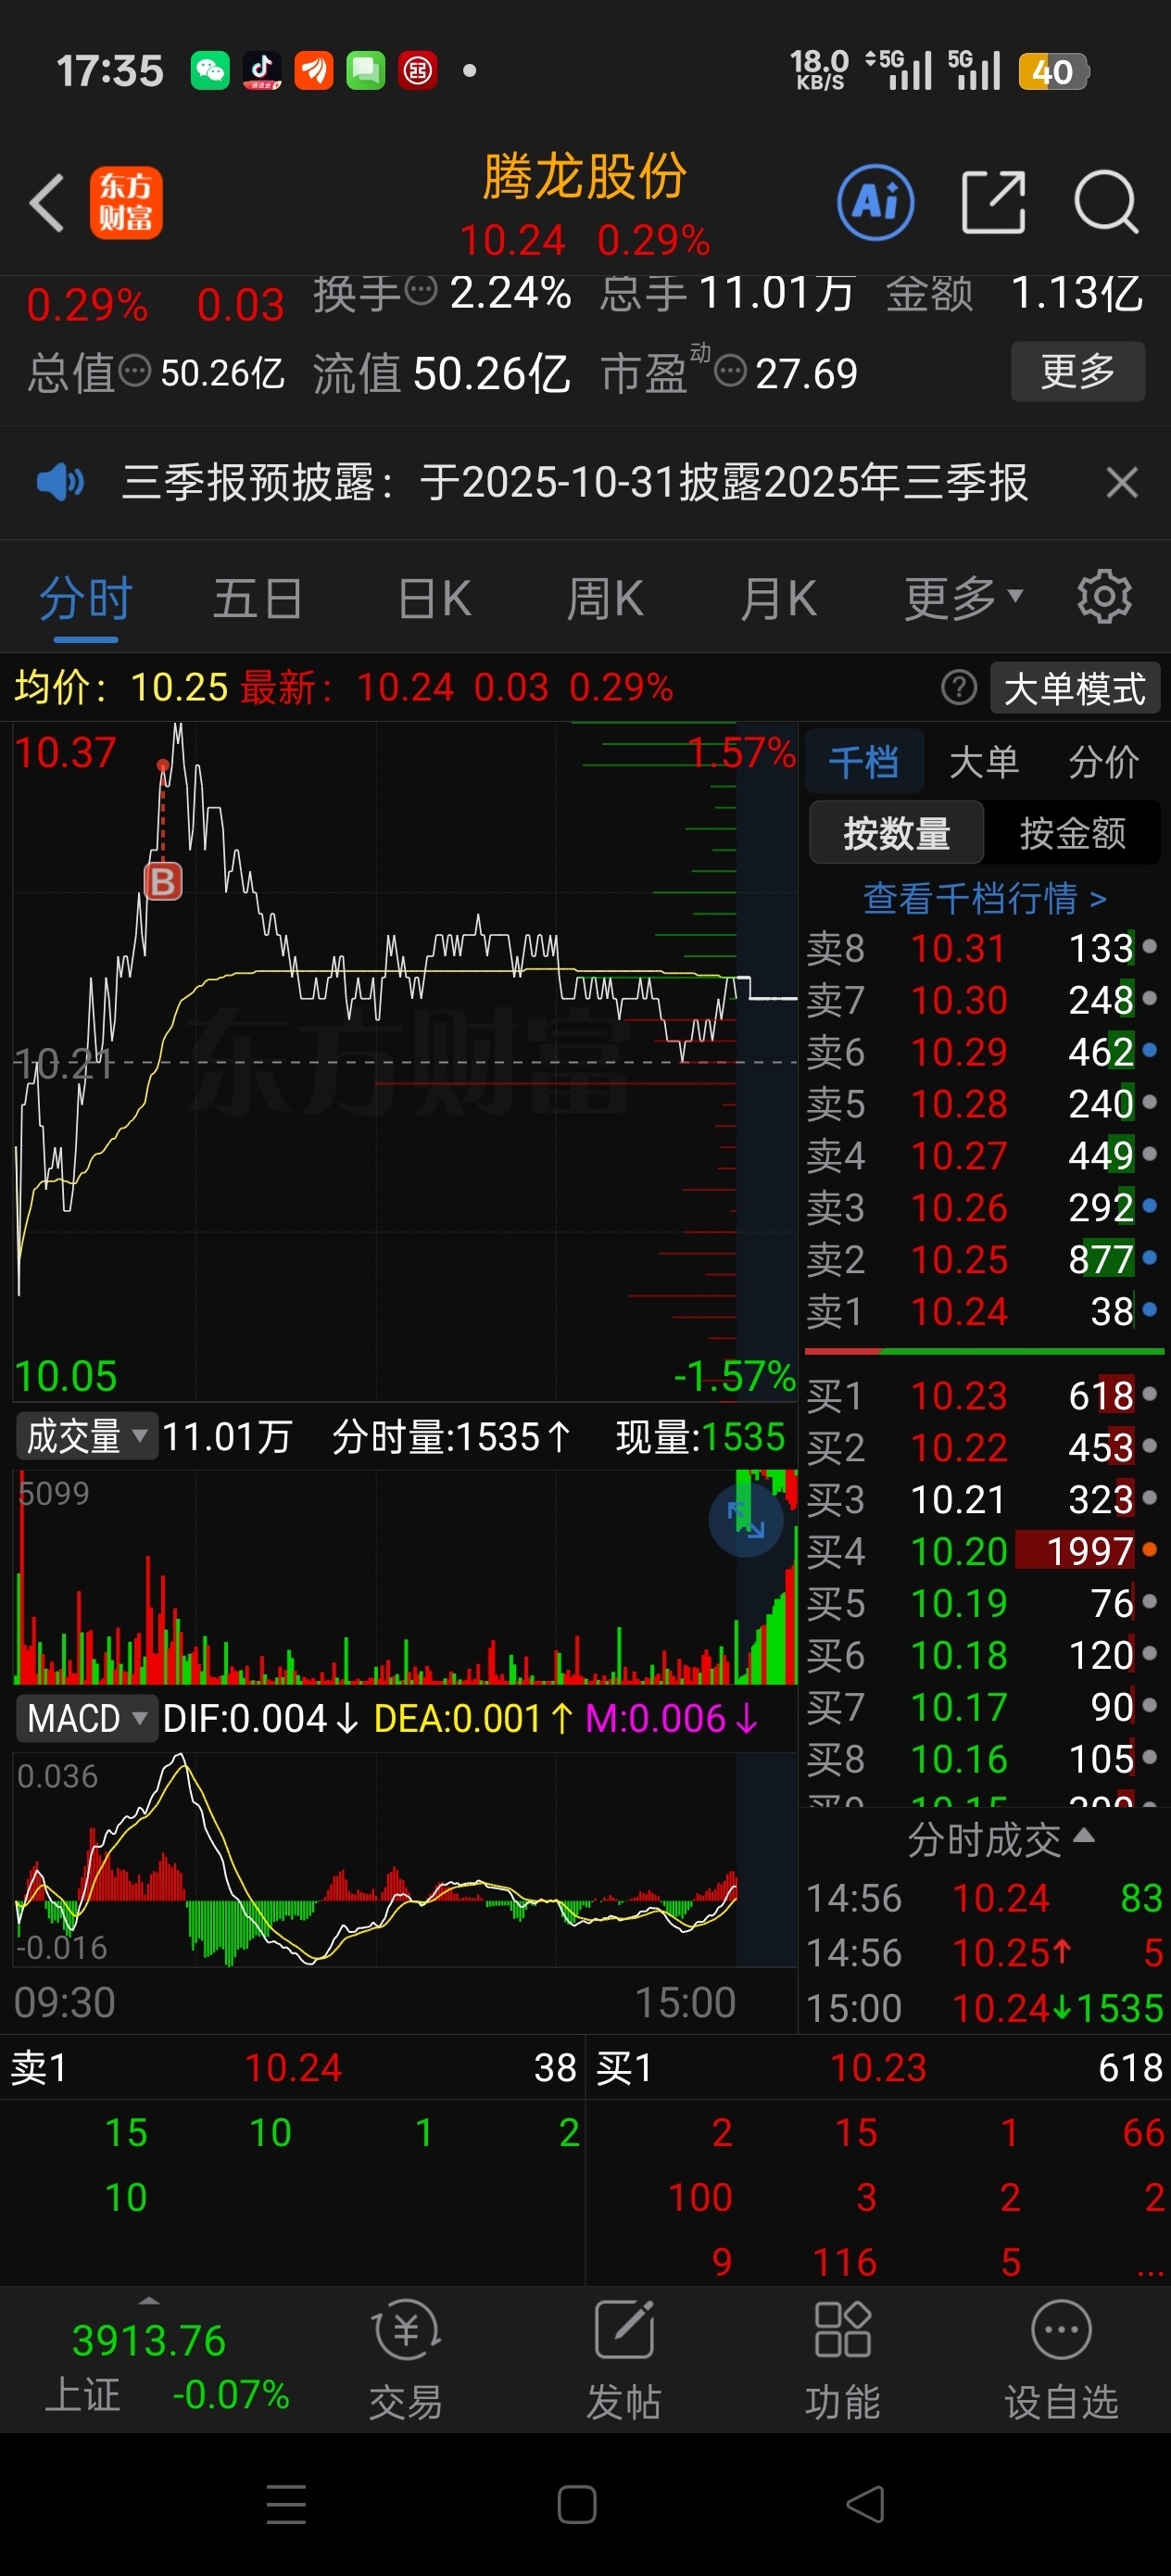Viewport: 1171px width, 2576px height.
Task: Open the 发帖 post icon
Action: (x=623, y=2360)
